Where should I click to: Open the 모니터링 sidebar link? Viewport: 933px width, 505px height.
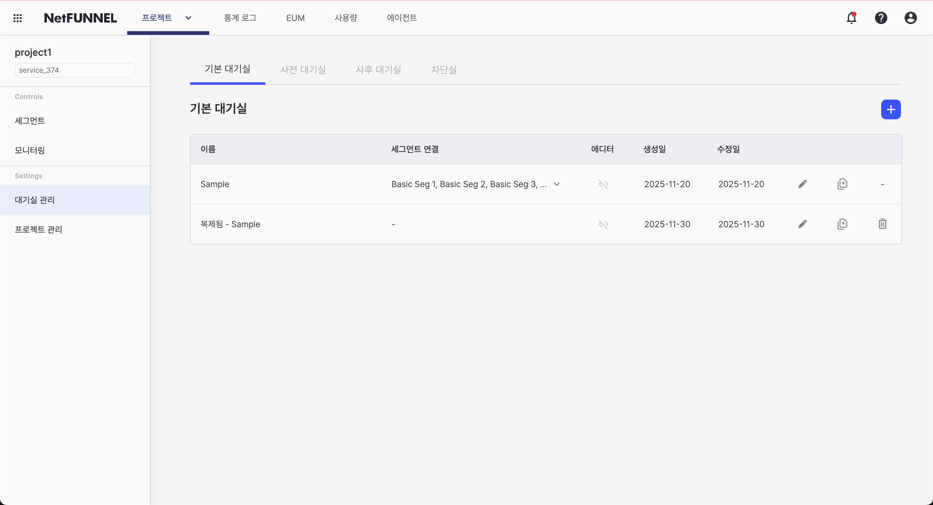pos(29,150)
